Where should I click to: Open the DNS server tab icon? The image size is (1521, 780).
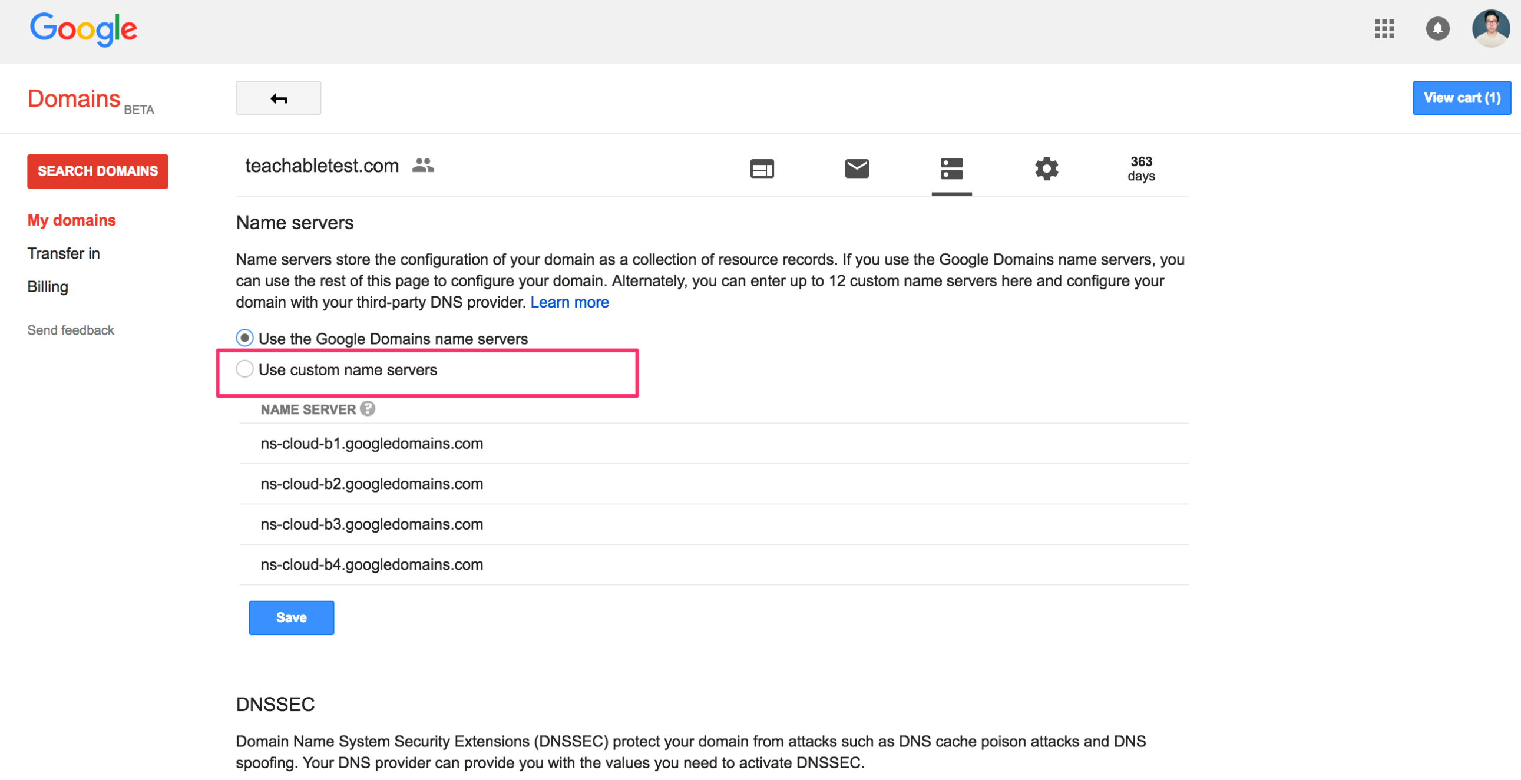[x=951, y=168]
